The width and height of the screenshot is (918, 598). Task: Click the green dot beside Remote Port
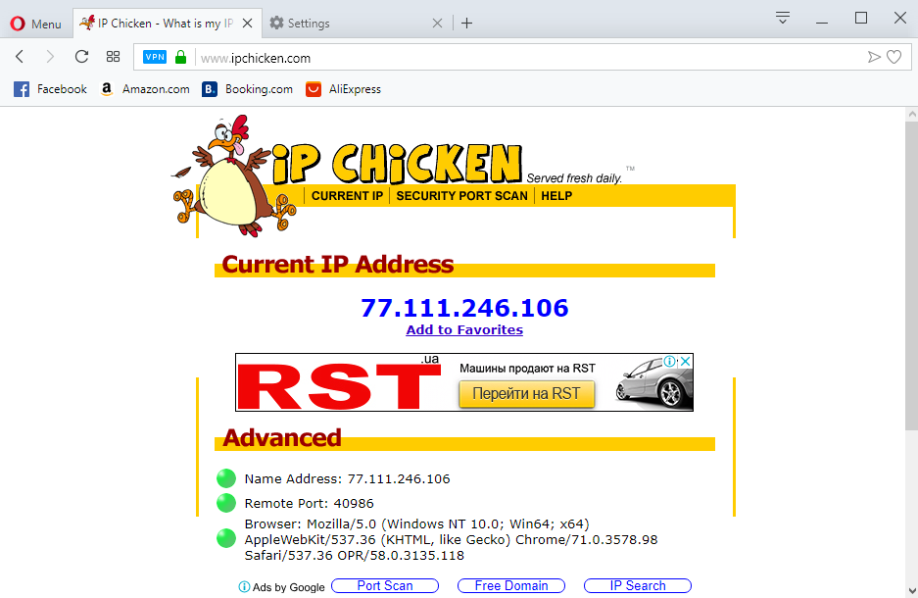226,503
